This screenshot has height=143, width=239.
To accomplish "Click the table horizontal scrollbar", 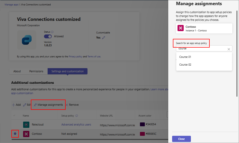I will [90, 139].
